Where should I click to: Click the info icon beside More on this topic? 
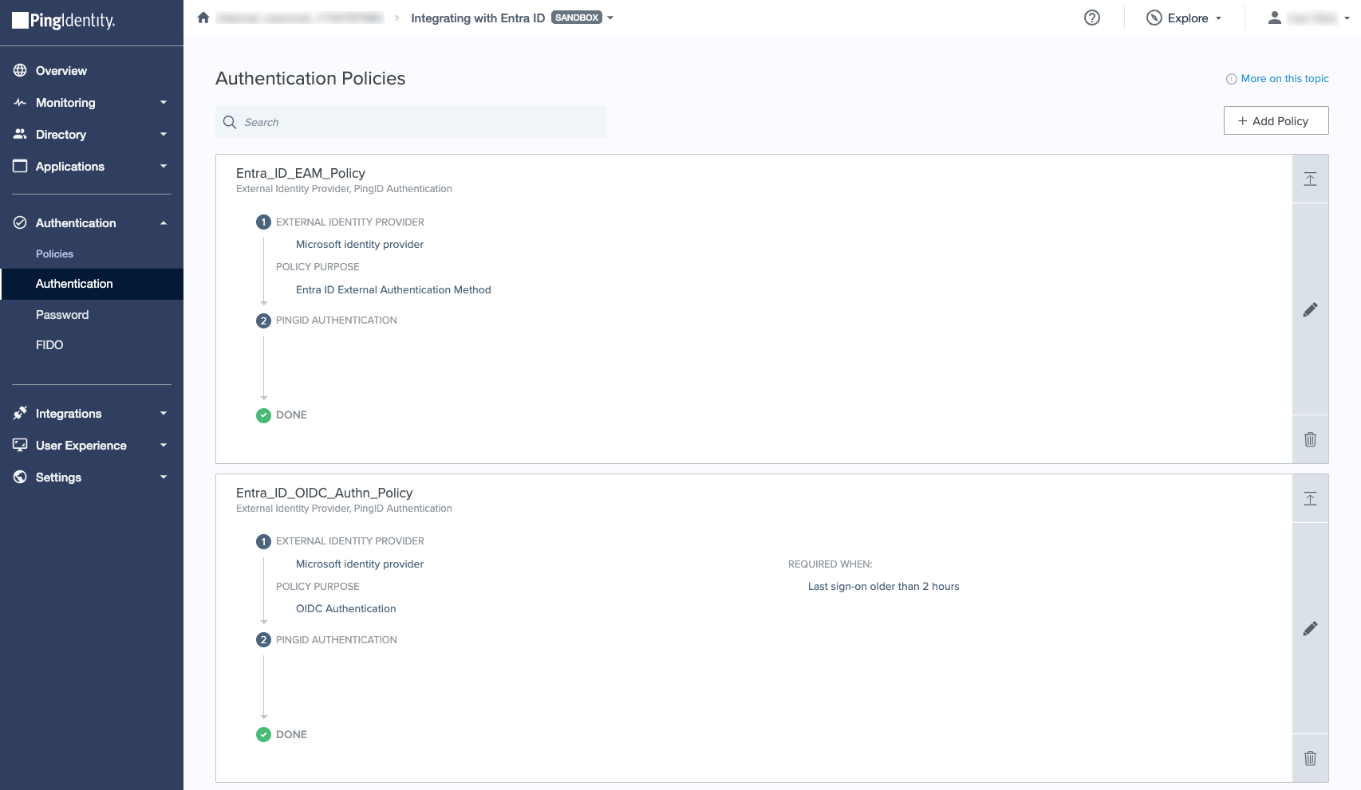pos(1231,79)
